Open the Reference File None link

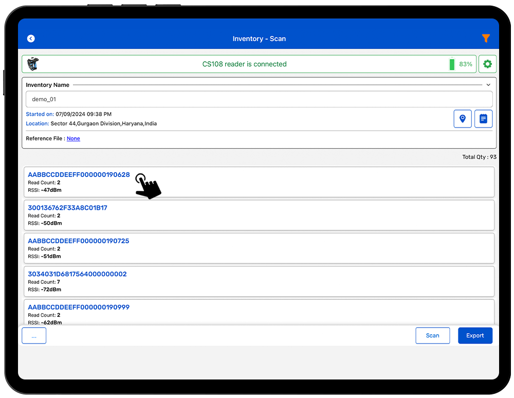click(74, 139)
